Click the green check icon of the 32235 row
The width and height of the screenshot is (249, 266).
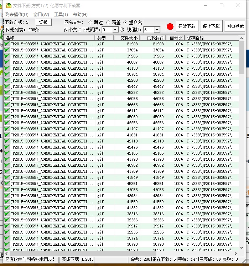[x=7, y=232]
